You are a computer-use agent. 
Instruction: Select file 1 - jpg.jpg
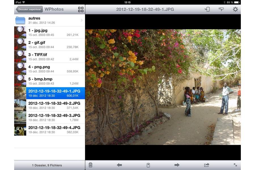[50, 32]
